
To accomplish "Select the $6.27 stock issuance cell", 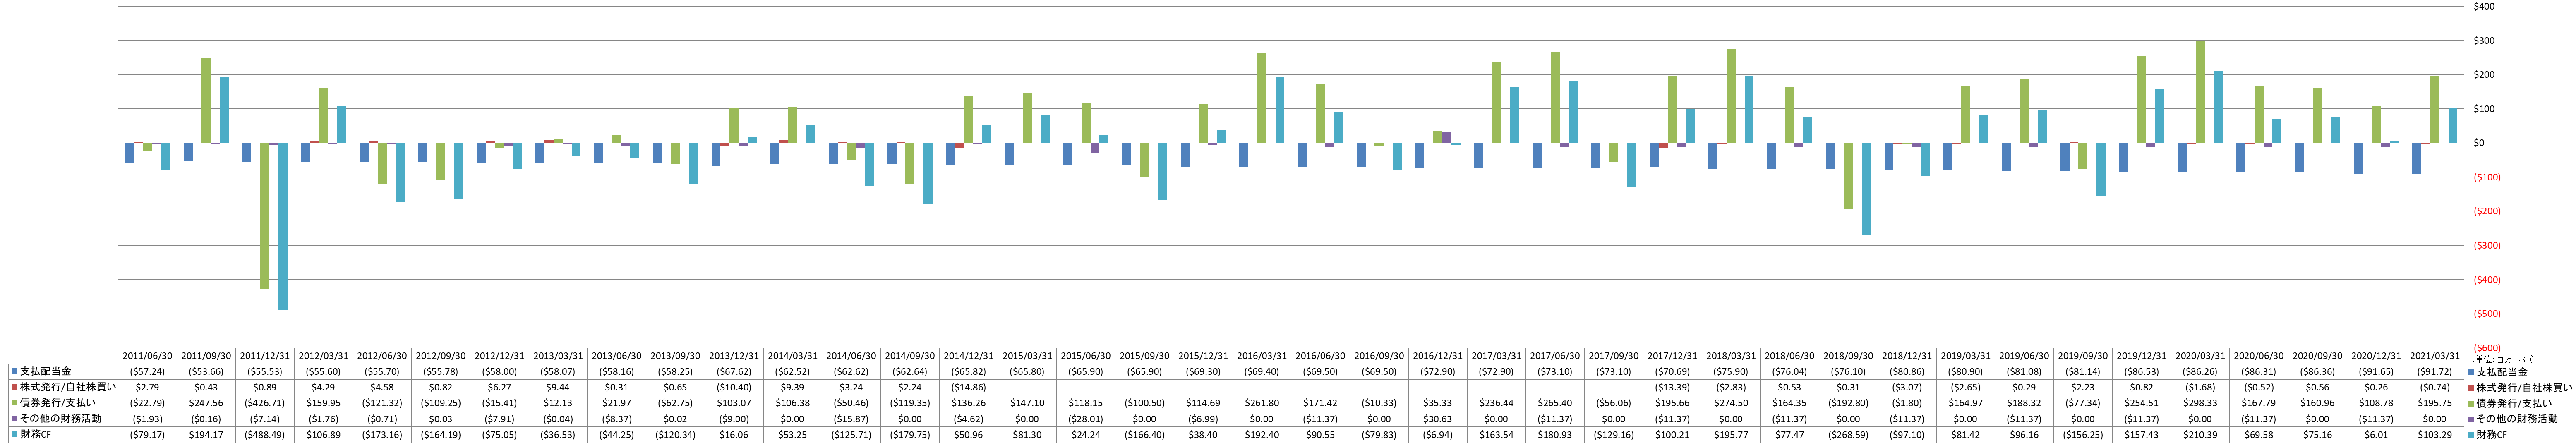I will (500, 387).
